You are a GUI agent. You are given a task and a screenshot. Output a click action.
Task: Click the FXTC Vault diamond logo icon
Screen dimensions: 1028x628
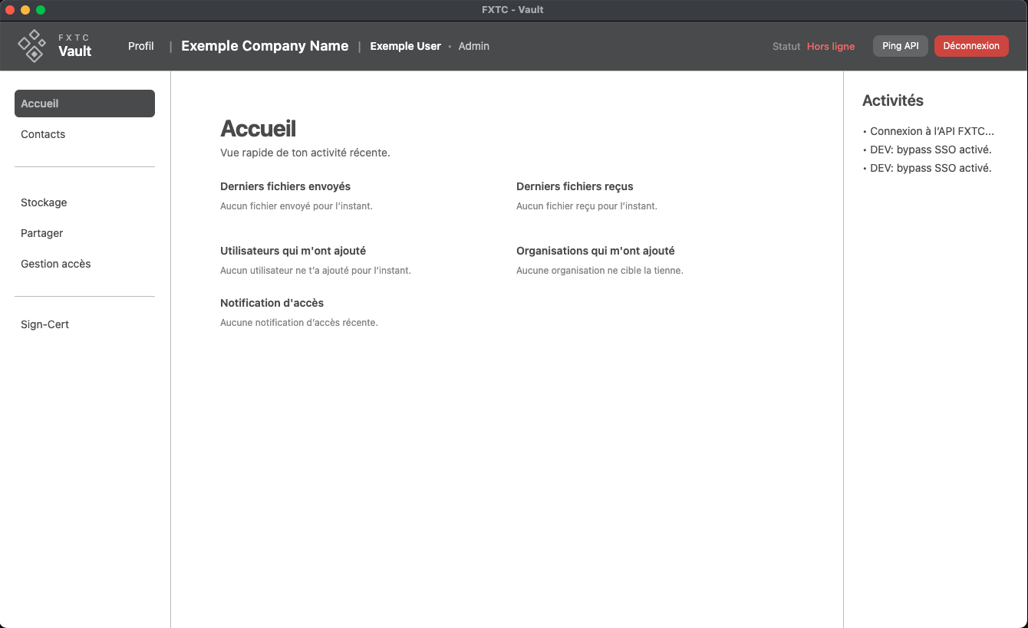click(32, 46)
